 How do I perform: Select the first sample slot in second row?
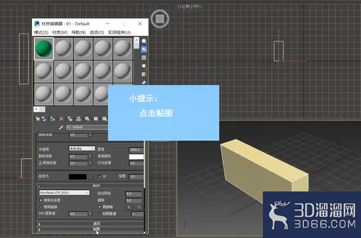44,71
